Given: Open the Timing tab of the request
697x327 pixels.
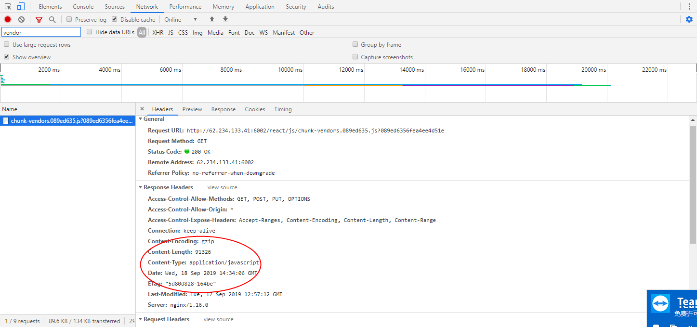Looking at the screenshot, I should tap(283, 109).
